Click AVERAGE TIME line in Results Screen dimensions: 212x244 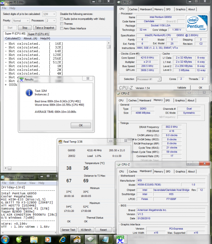click(x=55, y=112)
